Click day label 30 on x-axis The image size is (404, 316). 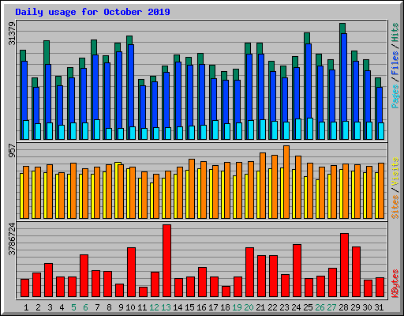367,307
